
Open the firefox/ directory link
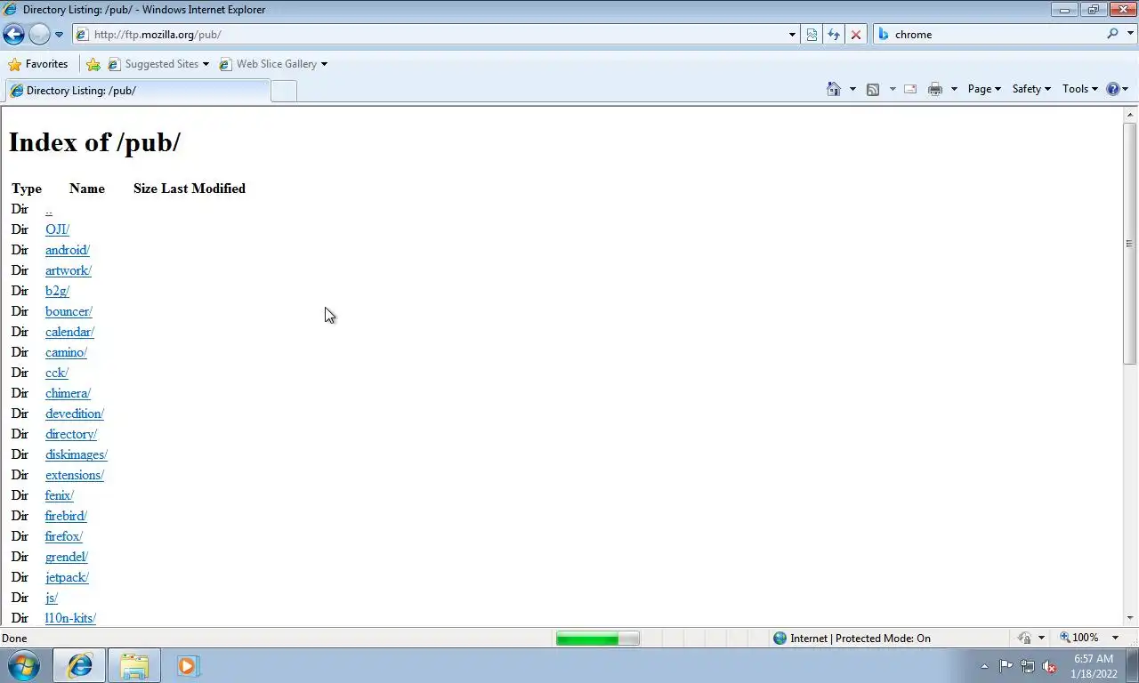64,536
